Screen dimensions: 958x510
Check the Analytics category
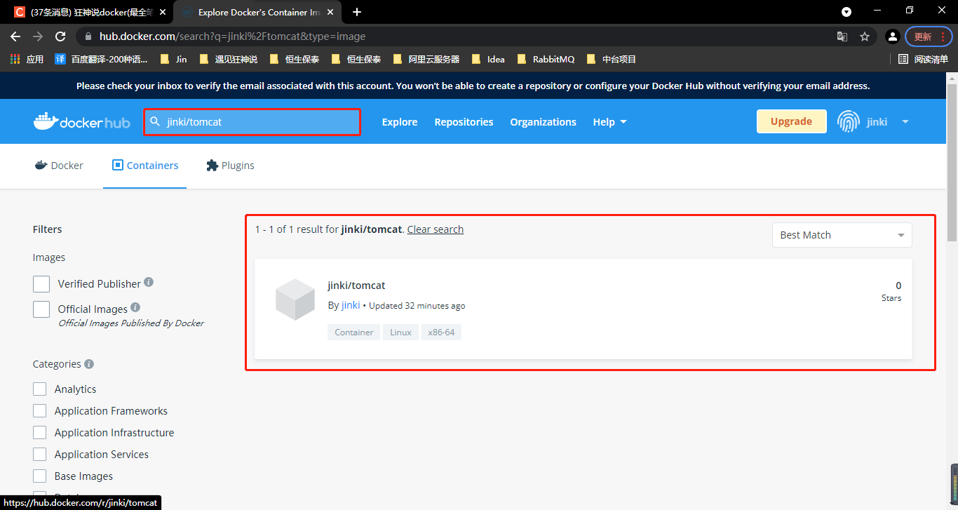pos(40,389)
